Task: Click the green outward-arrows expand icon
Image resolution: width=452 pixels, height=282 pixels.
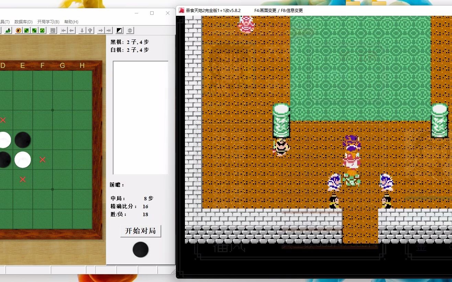Action: (x=34, y=31)
